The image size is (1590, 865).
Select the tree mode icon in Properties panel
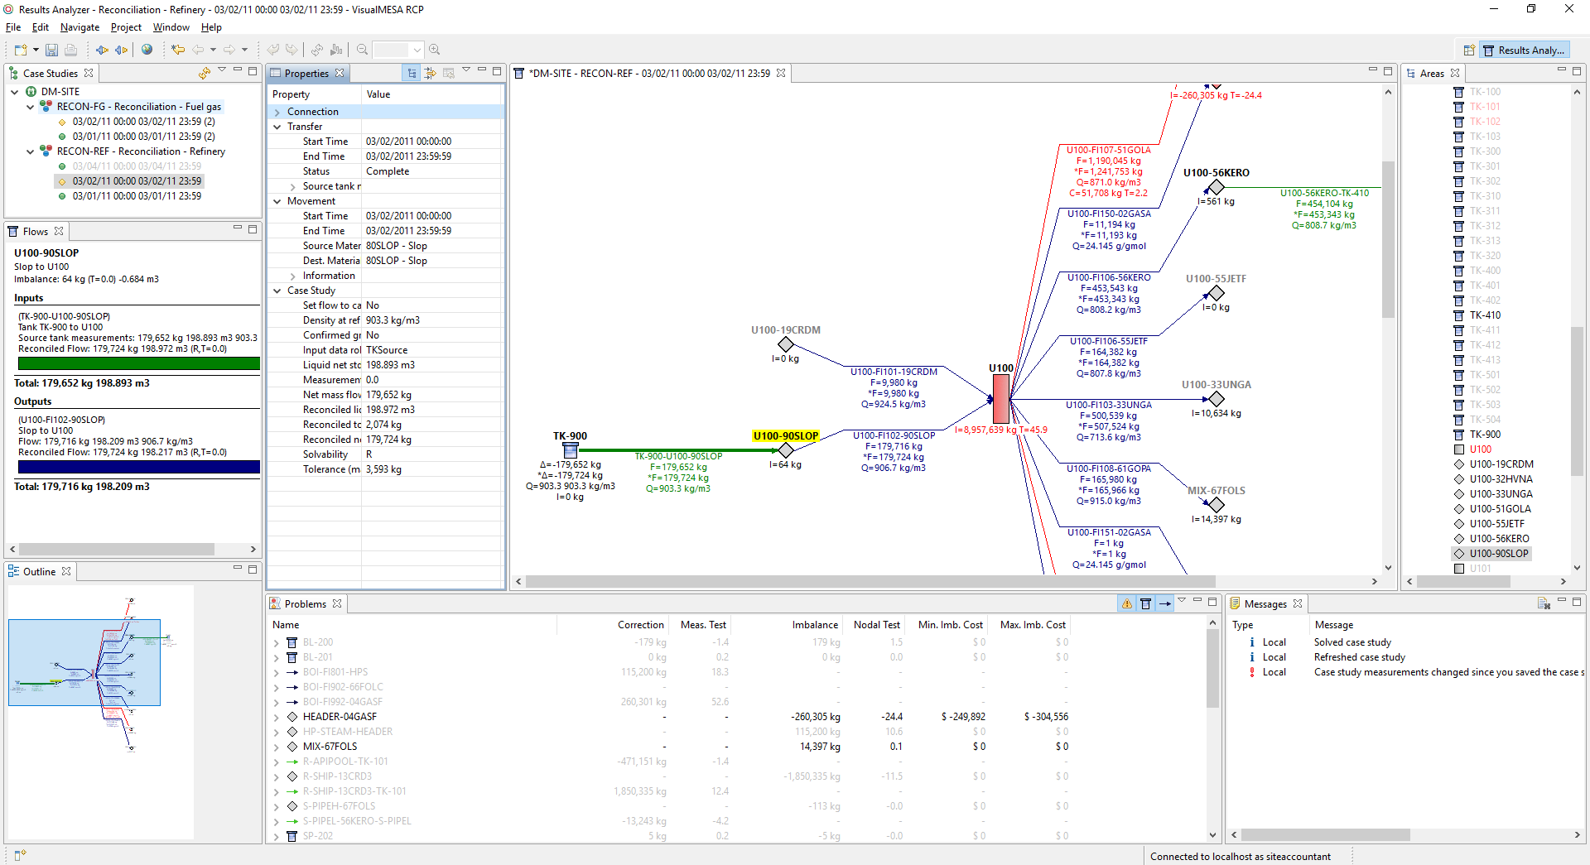point(412,74)
